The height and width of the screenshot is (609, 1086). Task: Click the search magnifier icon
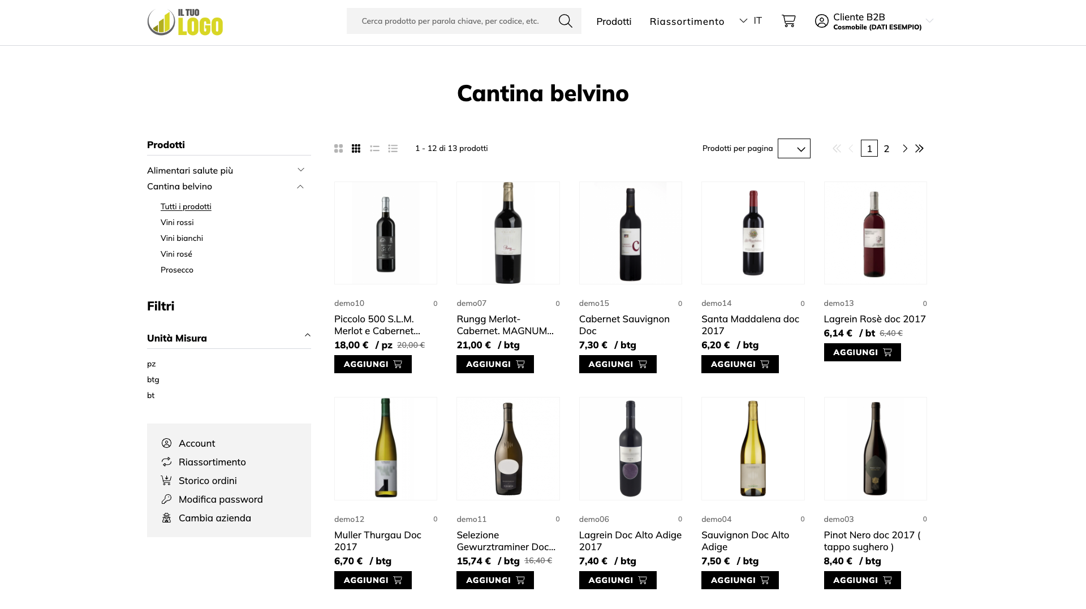pos(565,21)
